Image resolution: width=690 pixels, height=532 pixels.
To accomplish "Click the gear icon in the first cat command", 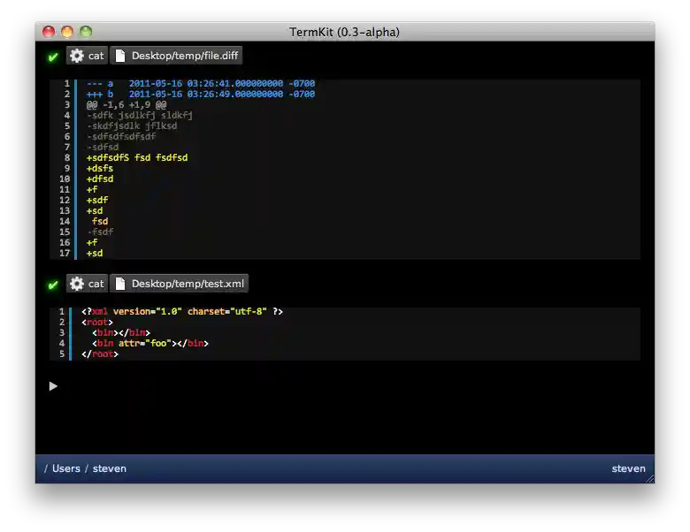I will (x=77, y=56).
